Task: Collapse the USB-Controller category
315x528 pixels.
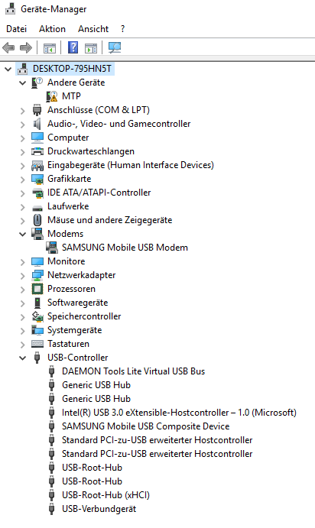Action: (23, 358)
